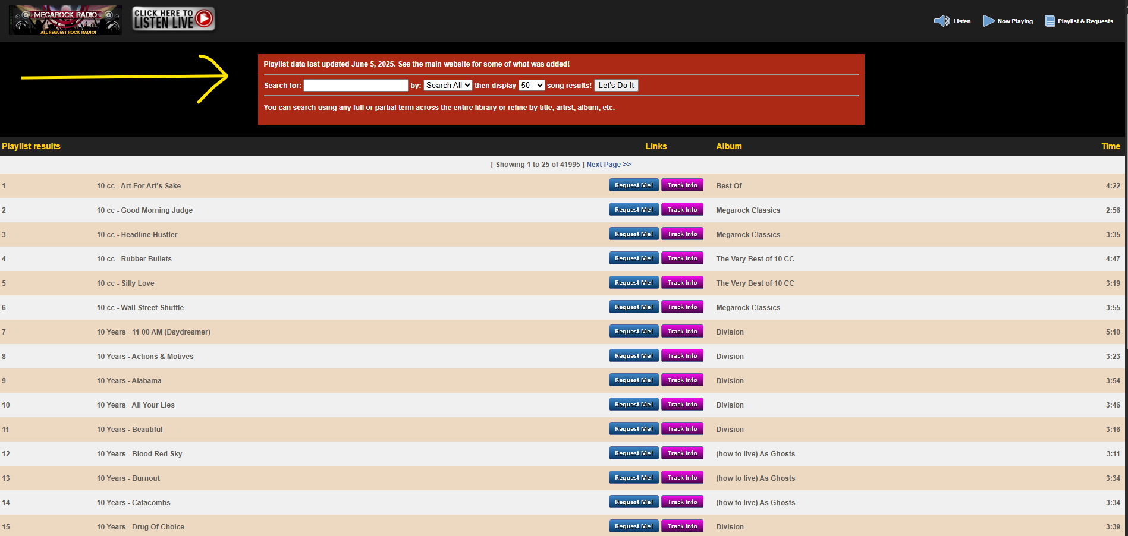The width and height of the screenshot is (1128, 536).
Task: Request 10 Years - Alabama
Action: pyautogui.click(x=633, y=380)
